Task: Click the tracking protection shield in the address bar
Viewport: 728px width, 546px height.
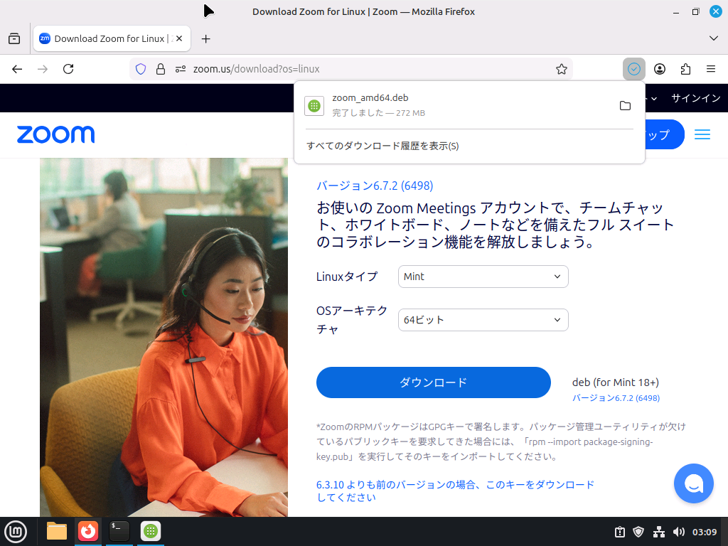Action: (141, 69)
